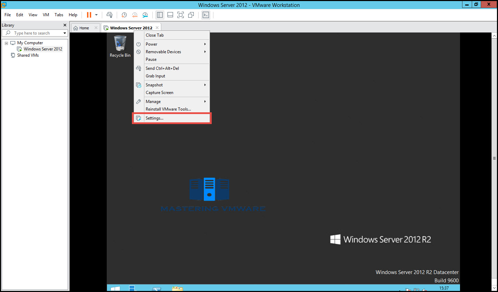
Task: Close the Home tab
Action: 96,28
